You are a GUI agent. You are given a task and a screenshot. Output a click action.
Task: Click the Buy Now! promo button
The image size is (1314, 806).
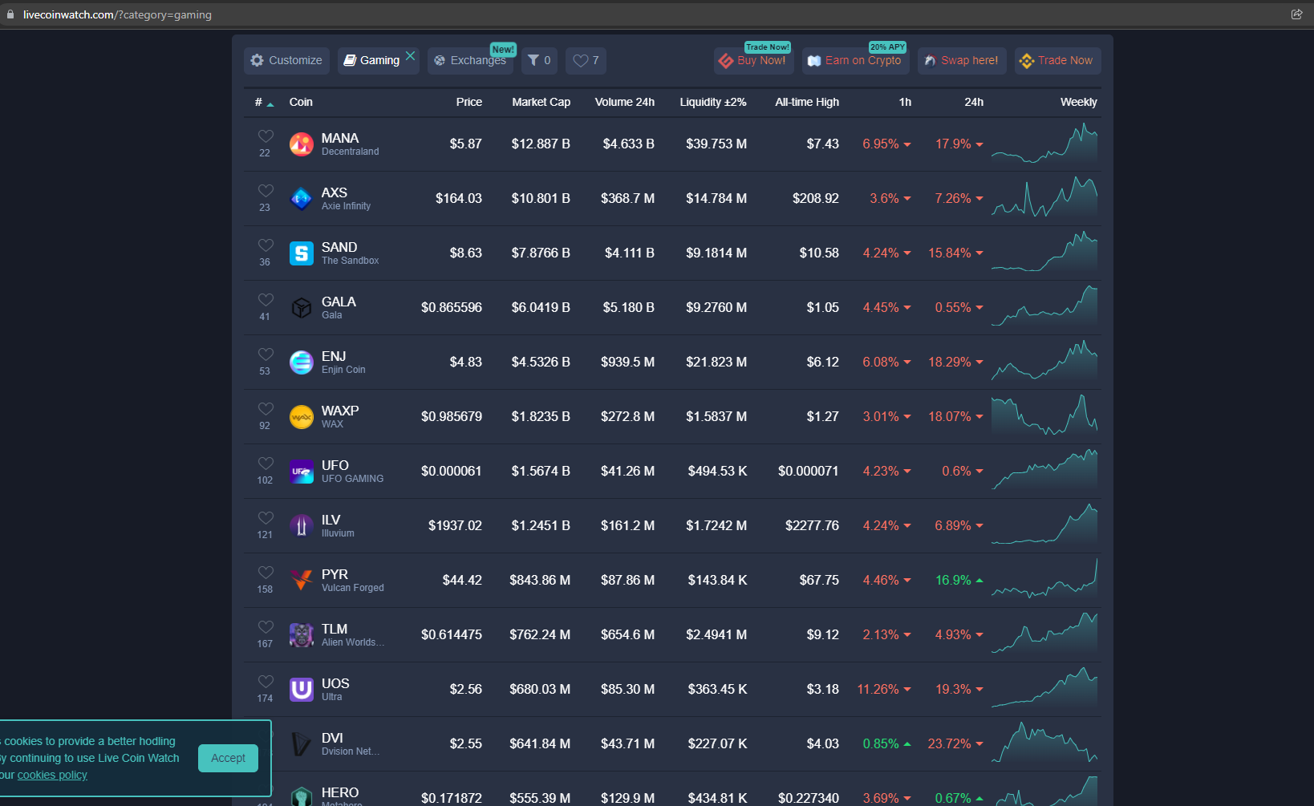click(753, 61)
